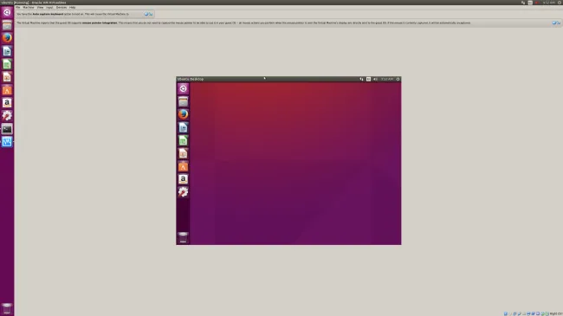Viewport: 563px width, 316px height.
Task: Open the host Dash search launcher icon
Action: tap(7, 12)
